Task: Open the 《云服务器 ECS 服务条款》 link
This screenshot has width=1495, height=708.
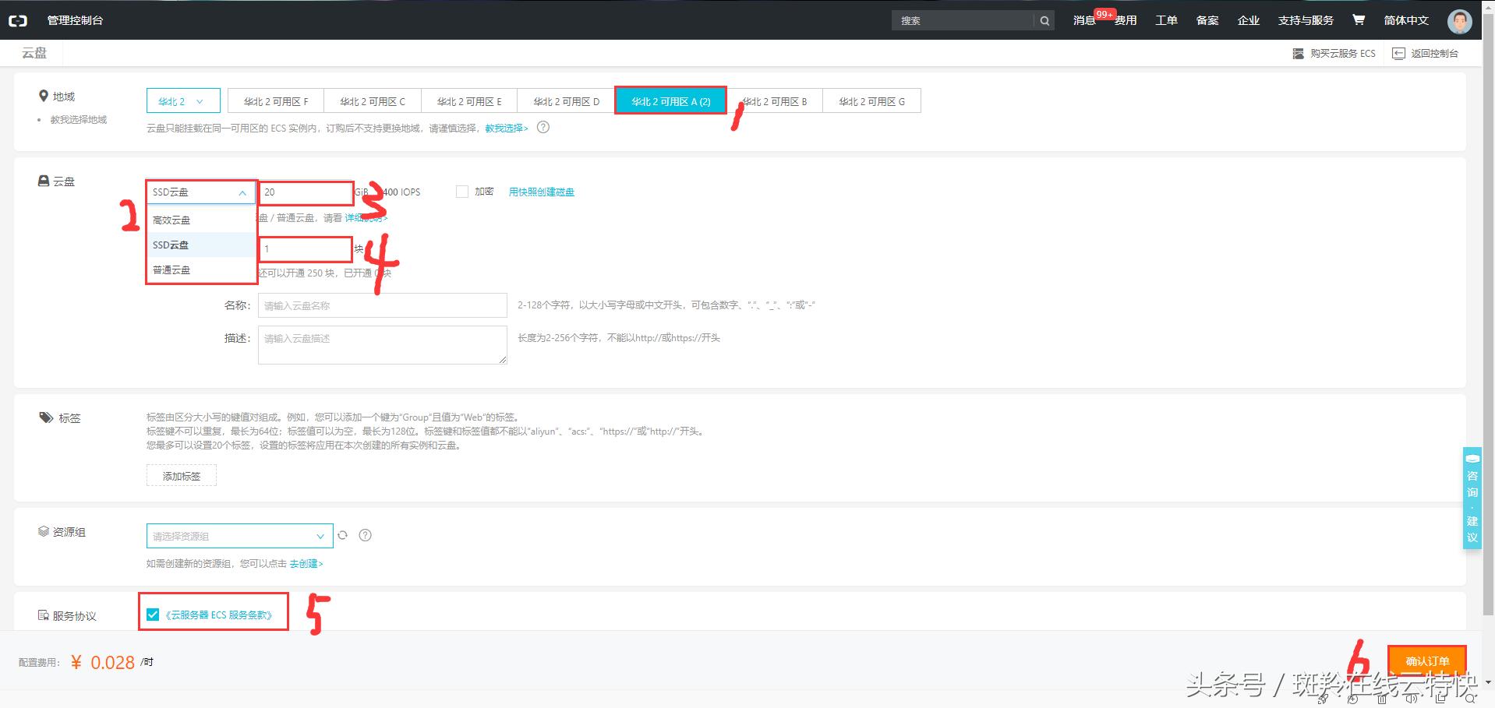Action: pos(219,615)
